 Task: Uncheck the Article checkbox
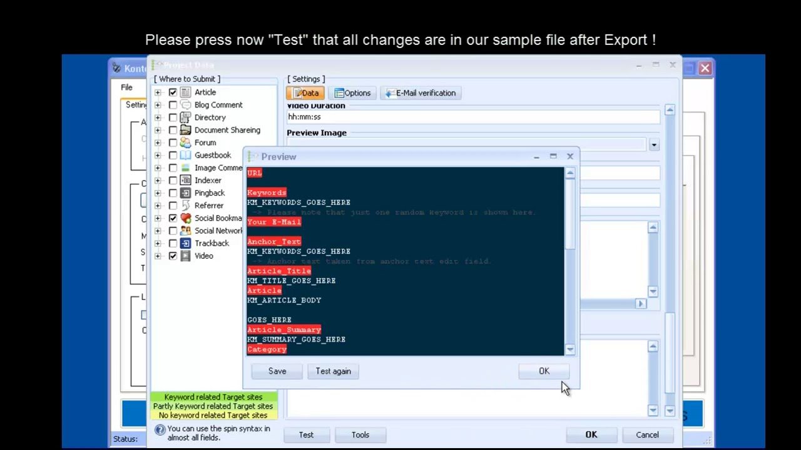(x=173, y=92)
